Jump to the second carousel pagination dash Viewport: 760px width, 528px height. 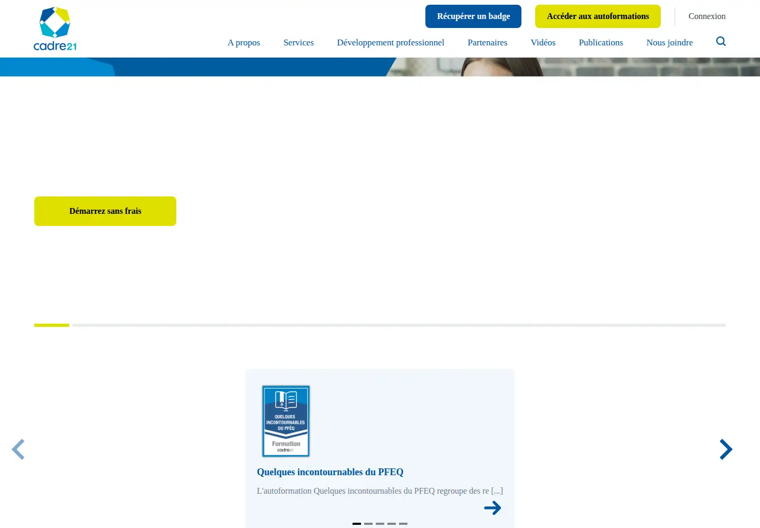tap(368, 524)
